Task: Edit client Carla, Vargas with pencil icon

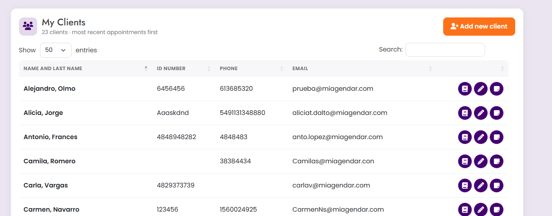Action: click(x=481, y=185)
